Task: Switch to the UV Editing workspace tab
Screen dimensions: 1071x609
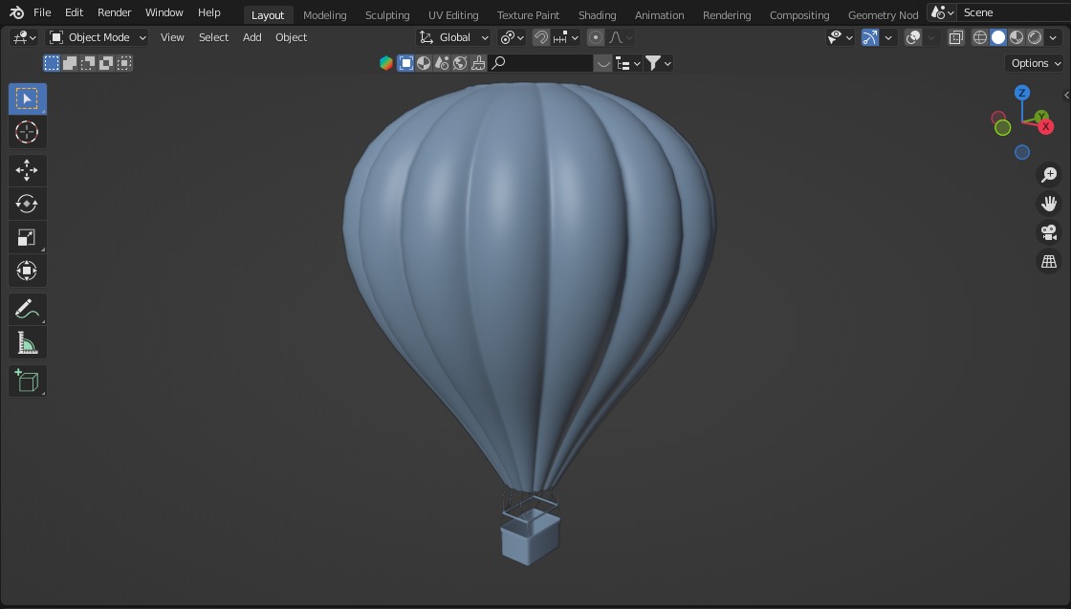Action: coord(453,15)
